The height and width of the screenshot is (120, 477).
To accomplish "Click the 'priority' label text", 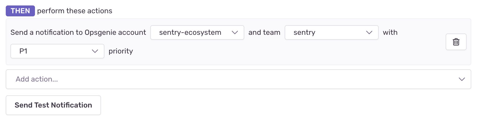I will point(121,51).
